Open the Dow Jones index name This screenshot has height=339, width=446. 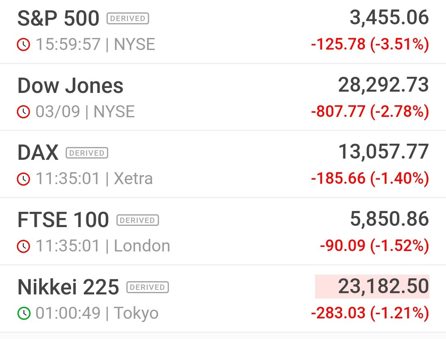[70, 85]
